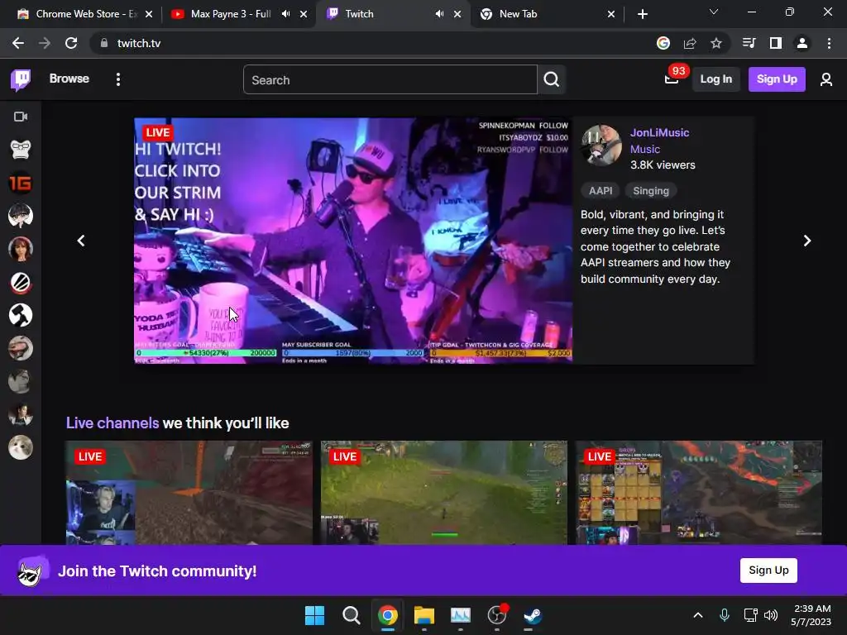Image resolution: width=847 pixels, height=635 pixels.
Task: Mute the Twitch tab audio icon
Action: 440,14
